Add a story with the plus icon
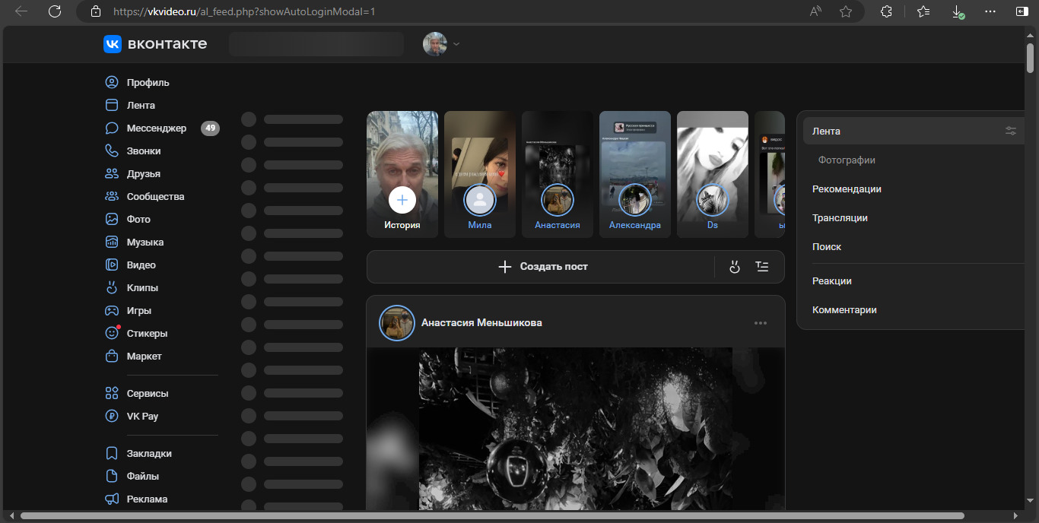The width and height of the screenshot is (1039, 523). point(402,200)
